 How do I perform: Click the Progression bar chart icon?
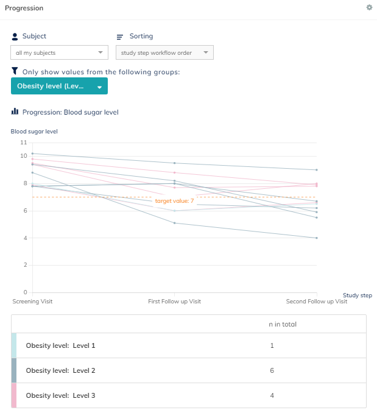(x=15, y=111)
